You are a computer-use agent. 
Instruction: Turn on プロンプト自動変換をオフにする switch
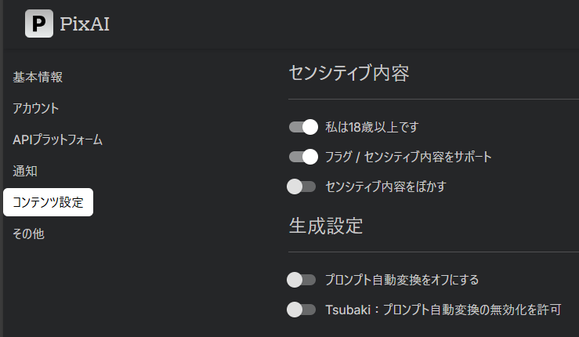302,279
